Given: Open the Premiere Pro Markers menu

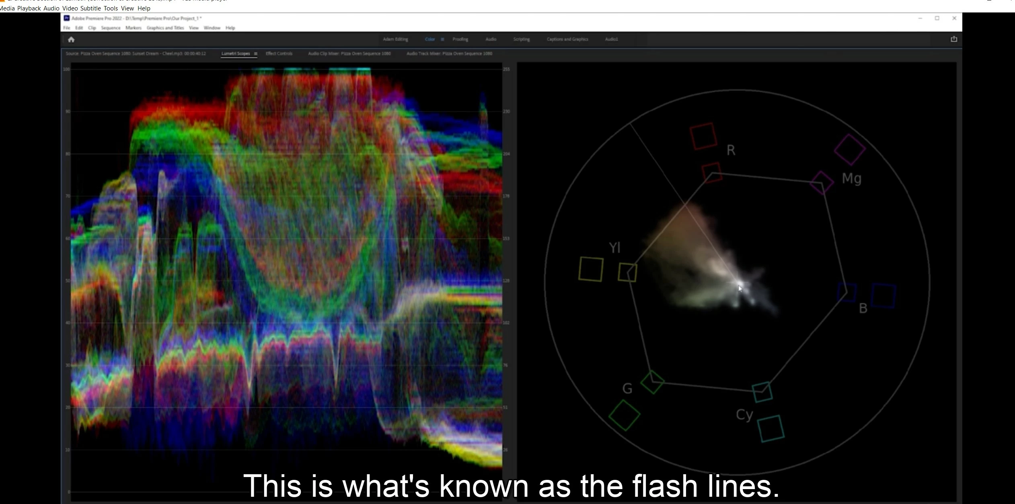Looking at the screenshot, I should (x=134, y=28).
